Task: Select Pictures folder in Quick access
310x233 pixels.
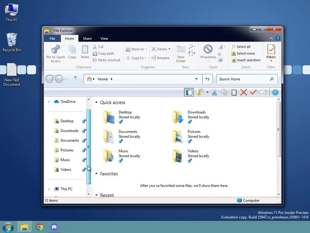Action: click(191, 136)
